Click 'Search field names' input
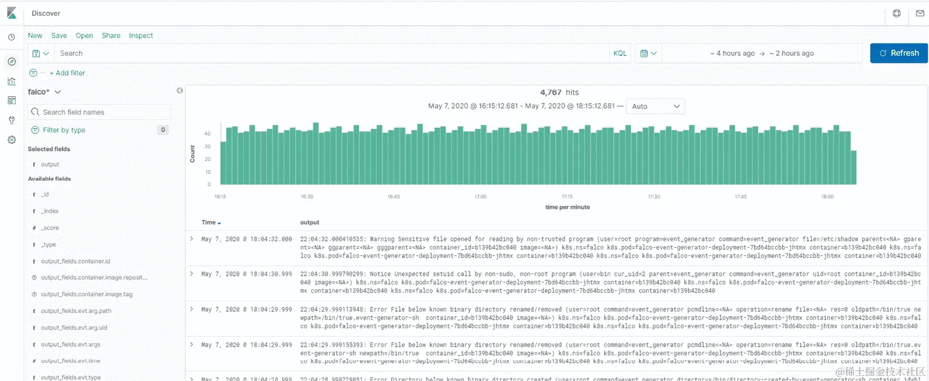The width and height of the screenshot is (929, 381). point(99,112)
